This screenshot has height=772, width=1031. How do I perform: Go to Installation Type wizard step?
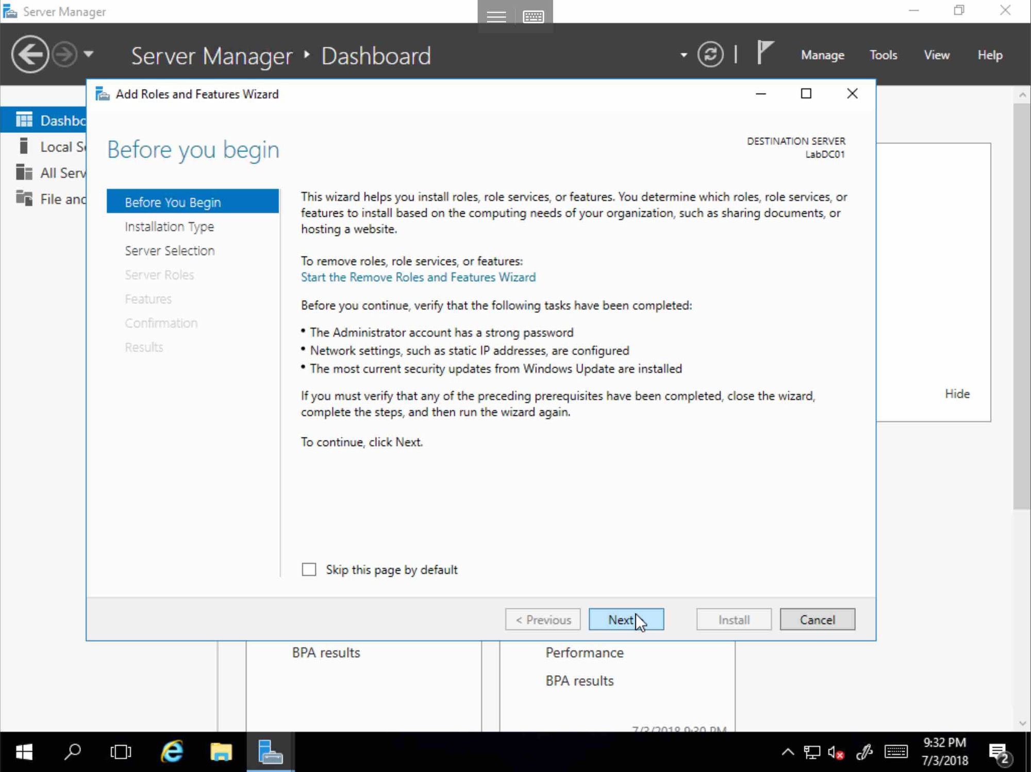pyautogui.click(x=169, y=227)
